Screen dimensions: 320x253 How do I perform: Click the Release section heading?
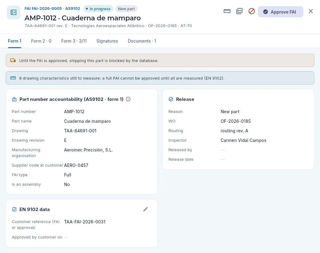[185, 99]
